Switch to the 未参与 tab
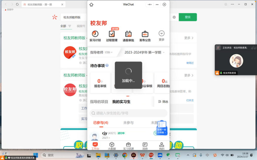The height and width of the screenshot is (160, 257). coord(128,123)
